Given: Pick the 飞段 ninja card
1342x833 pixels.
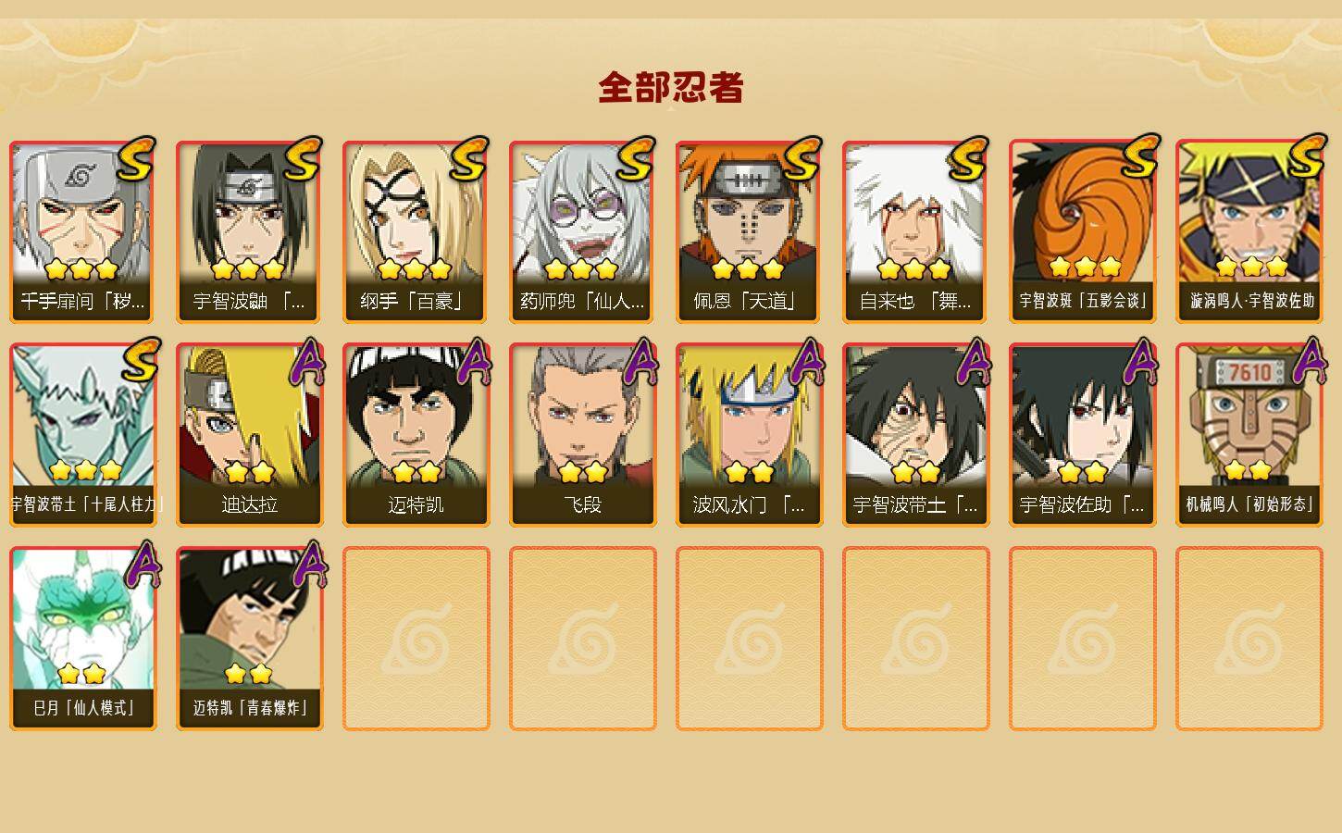Looking at the screenshot, I should 582,435.
